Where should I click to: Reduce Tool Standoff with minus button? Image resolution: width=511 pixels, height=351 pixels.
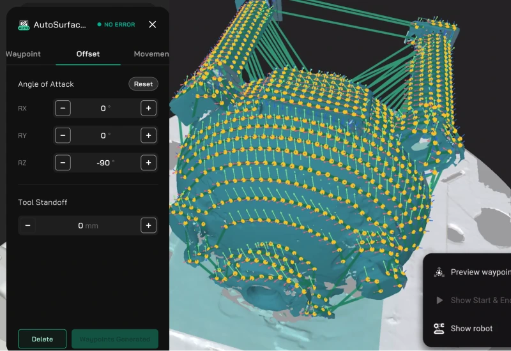pos(27,225)
